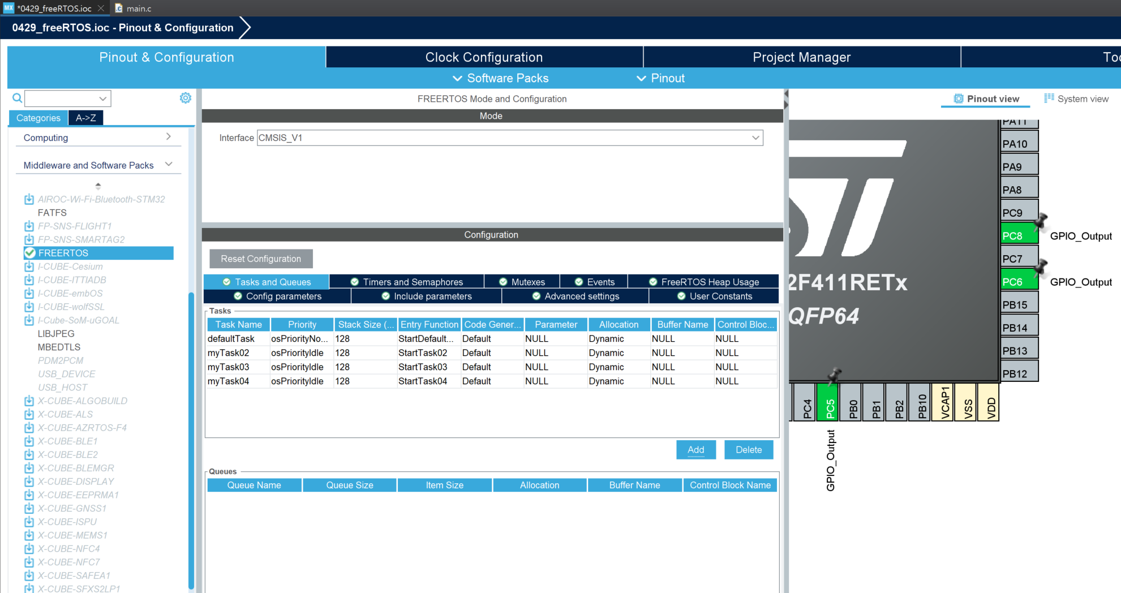Click the middleware list vertical scrollbar
1121x593 pixels.
191,441
